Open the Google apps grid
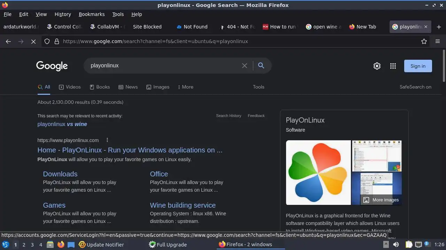 pos(393,66)
